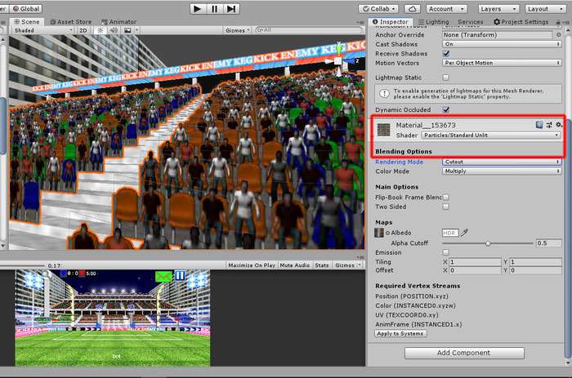
Task: Click the Pause button in the top toolbar
Action: [214, 9]
